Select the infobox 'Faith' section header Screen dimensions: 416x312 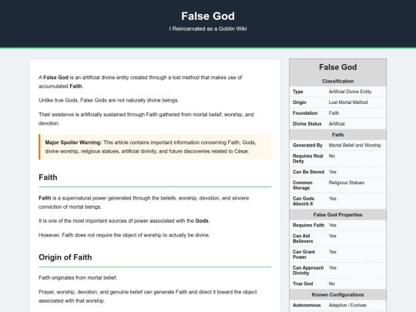coord(337,135)
